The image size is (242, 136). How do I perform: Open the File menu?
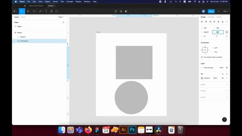pos(29,2)
